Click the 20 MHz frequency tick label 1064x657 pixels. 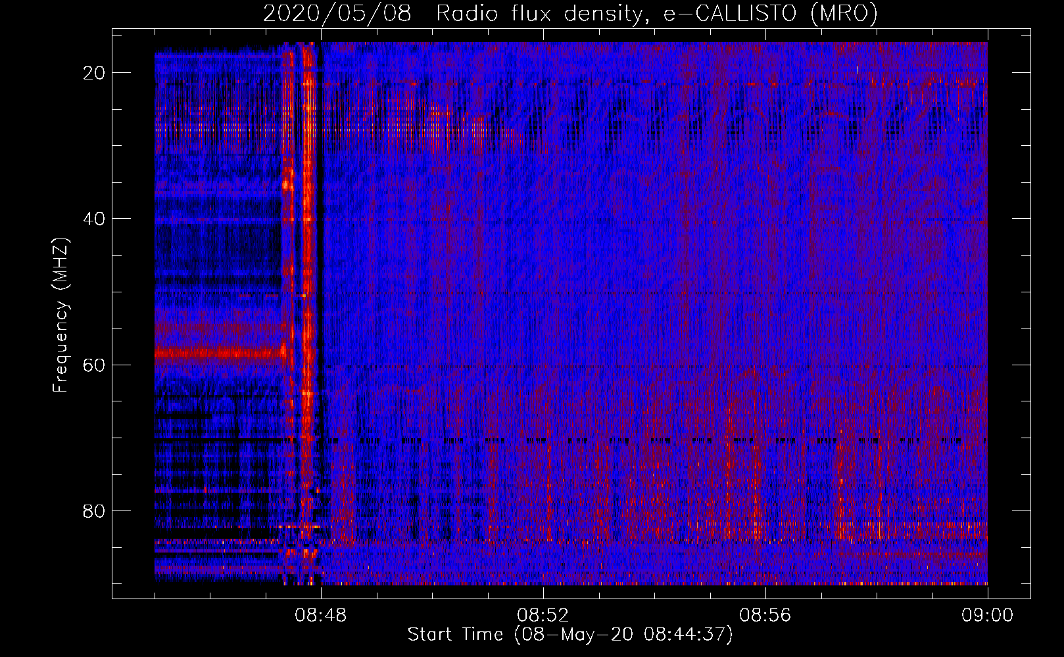coord(95,72)
